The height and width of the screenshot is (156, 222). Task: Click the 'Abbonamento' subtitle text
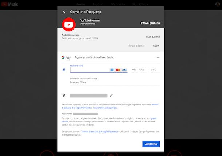(x=88, y=24)
